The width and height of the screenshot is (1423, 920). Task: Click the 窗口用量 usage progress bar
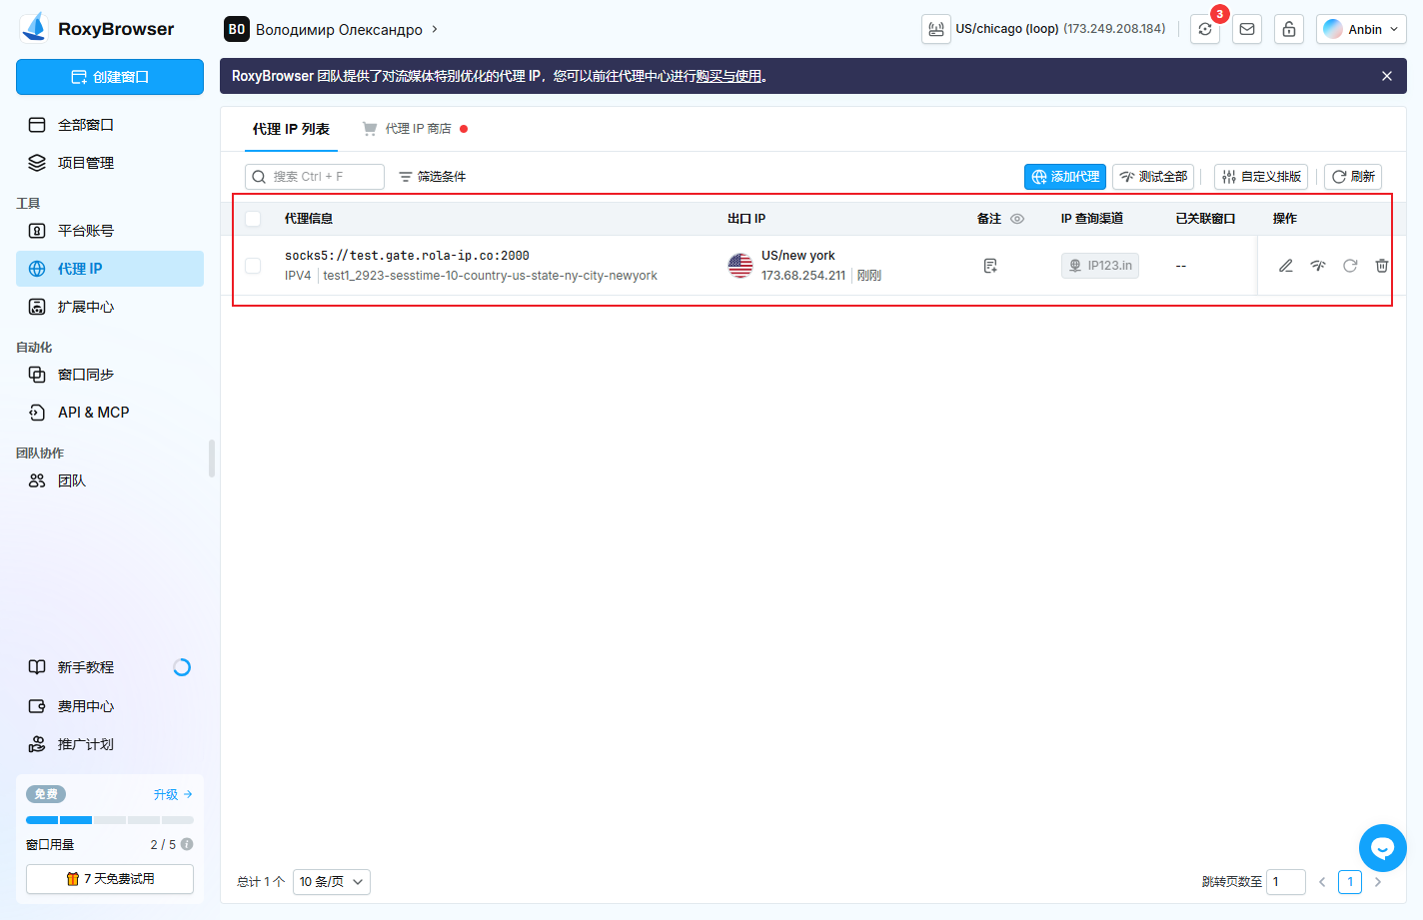(110, 820)
